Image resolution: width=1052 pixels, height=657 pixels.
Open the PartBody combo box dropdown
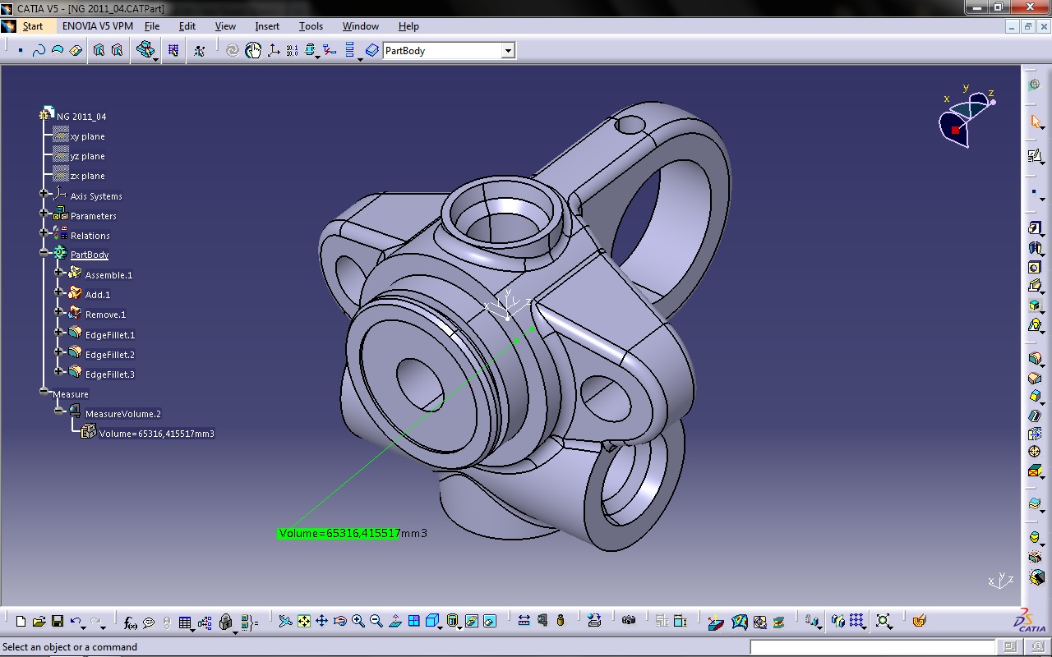[x=508, y=51]
